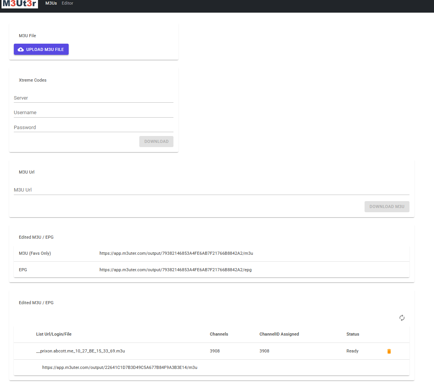
Task: Click the Xtreme Codes Download button
Action: point(156,142)
